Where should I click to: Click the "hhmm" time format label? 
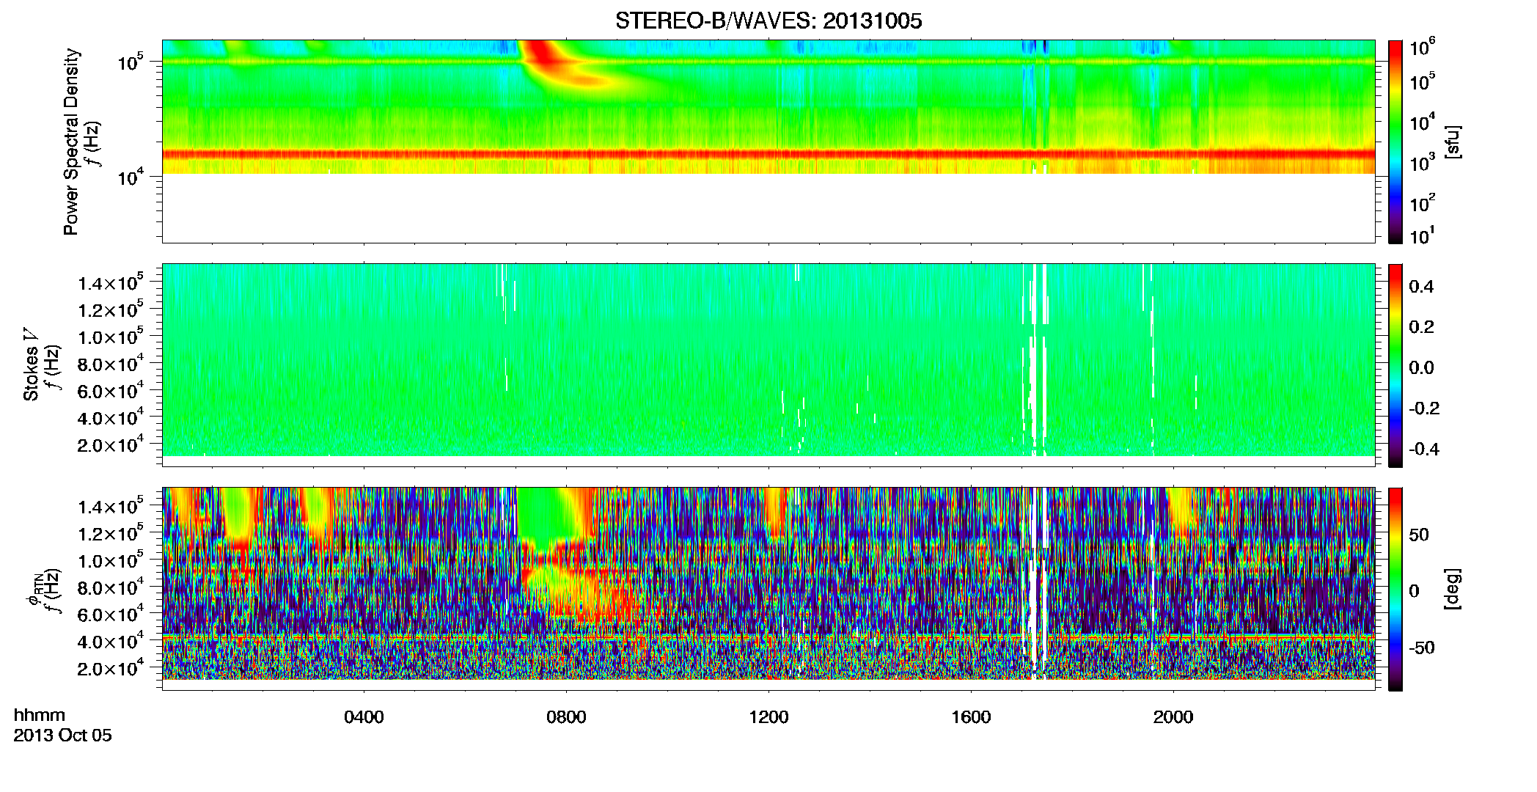click(40, 715)
